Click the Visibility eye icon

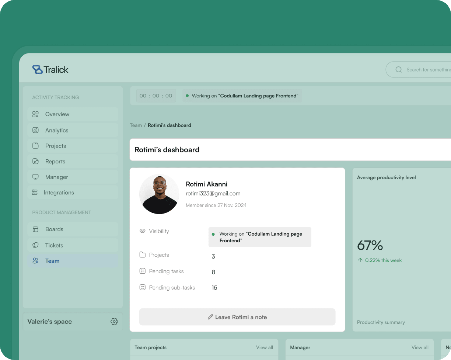click(x=143, y=231)
